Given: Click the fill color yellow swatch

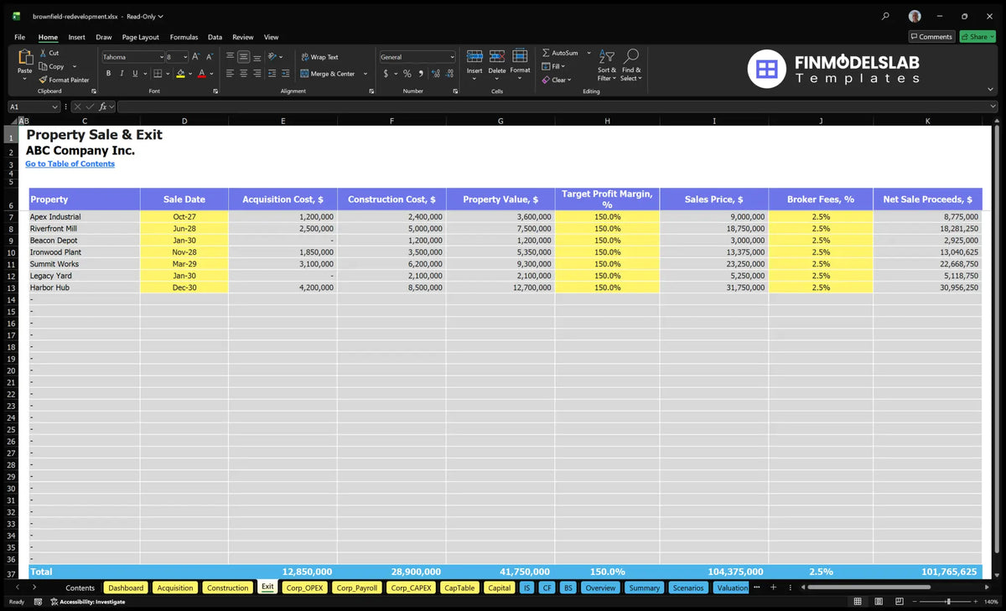Looking at the screenshot, I should pos(180,74).
